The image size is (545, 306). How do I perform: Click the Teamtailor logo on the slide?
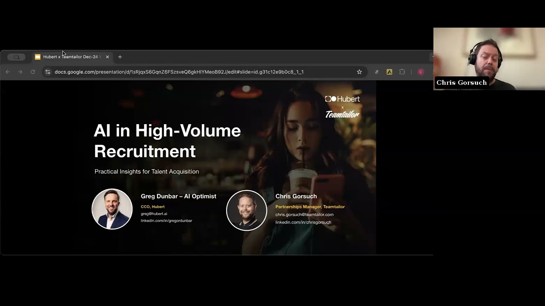pos(342,114)
